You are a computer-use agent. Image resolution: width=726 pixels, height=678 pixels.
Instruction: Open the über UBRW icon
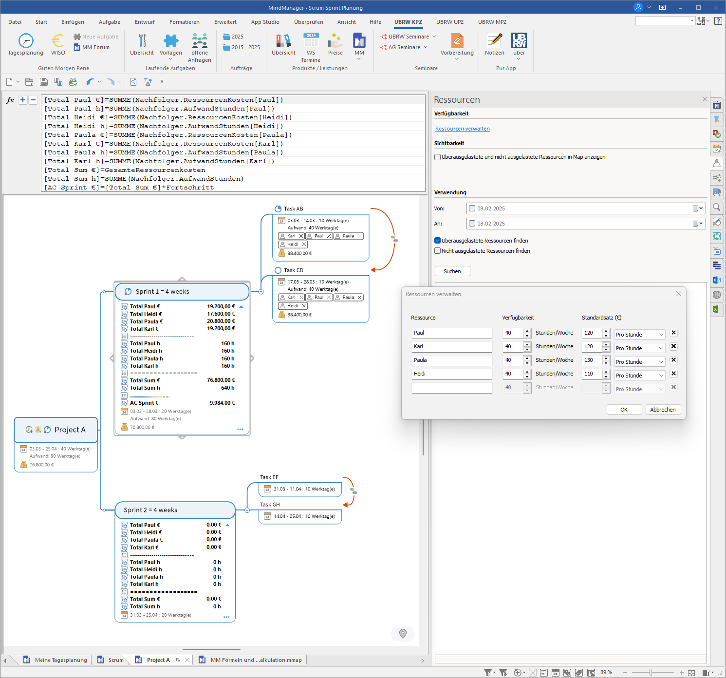519,40
